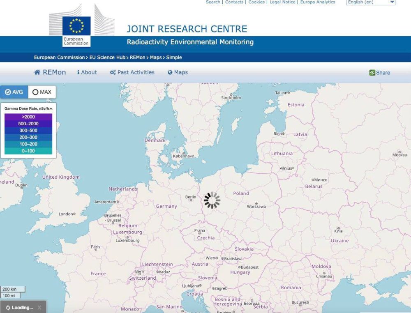Click the European Commission logo
This screenshot has width=411, height=313.
click(x=76, y=31)
